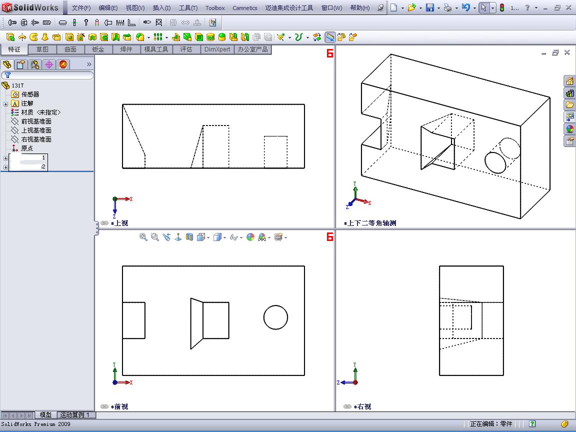Click the Edit Appearance color sphere icon
The image size is (576, 432).
point(250,237)
